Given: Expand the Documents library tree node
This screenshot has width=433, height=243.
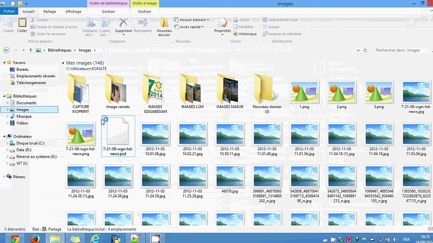Looking at the screenshot, I should click(x=7, y=103).
